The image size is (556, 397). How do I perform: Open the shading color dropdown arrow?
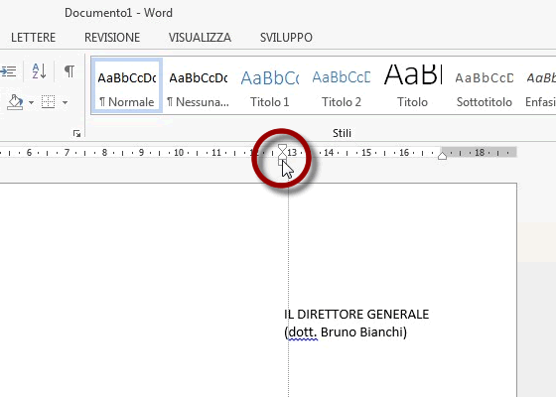coord(31,103)
